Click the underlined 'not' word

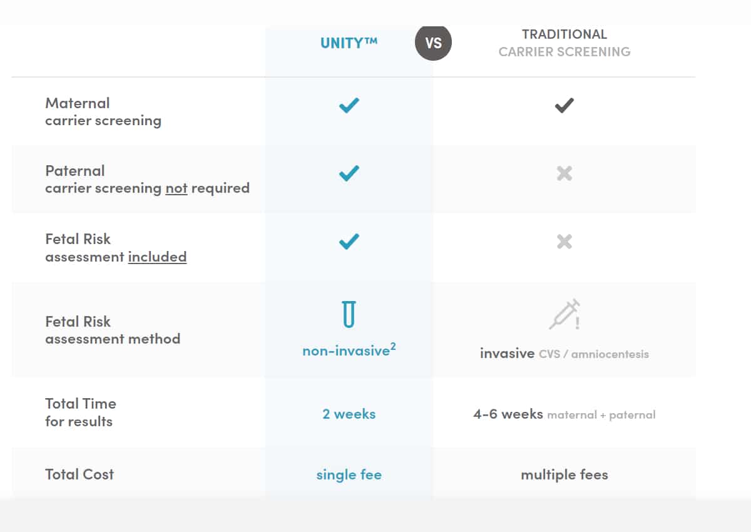click(x=176, y=188)
